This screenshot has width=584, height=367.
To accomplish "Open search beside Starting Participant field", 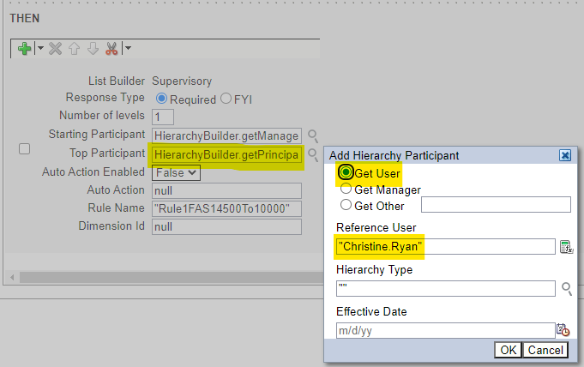I will [313, 135].
